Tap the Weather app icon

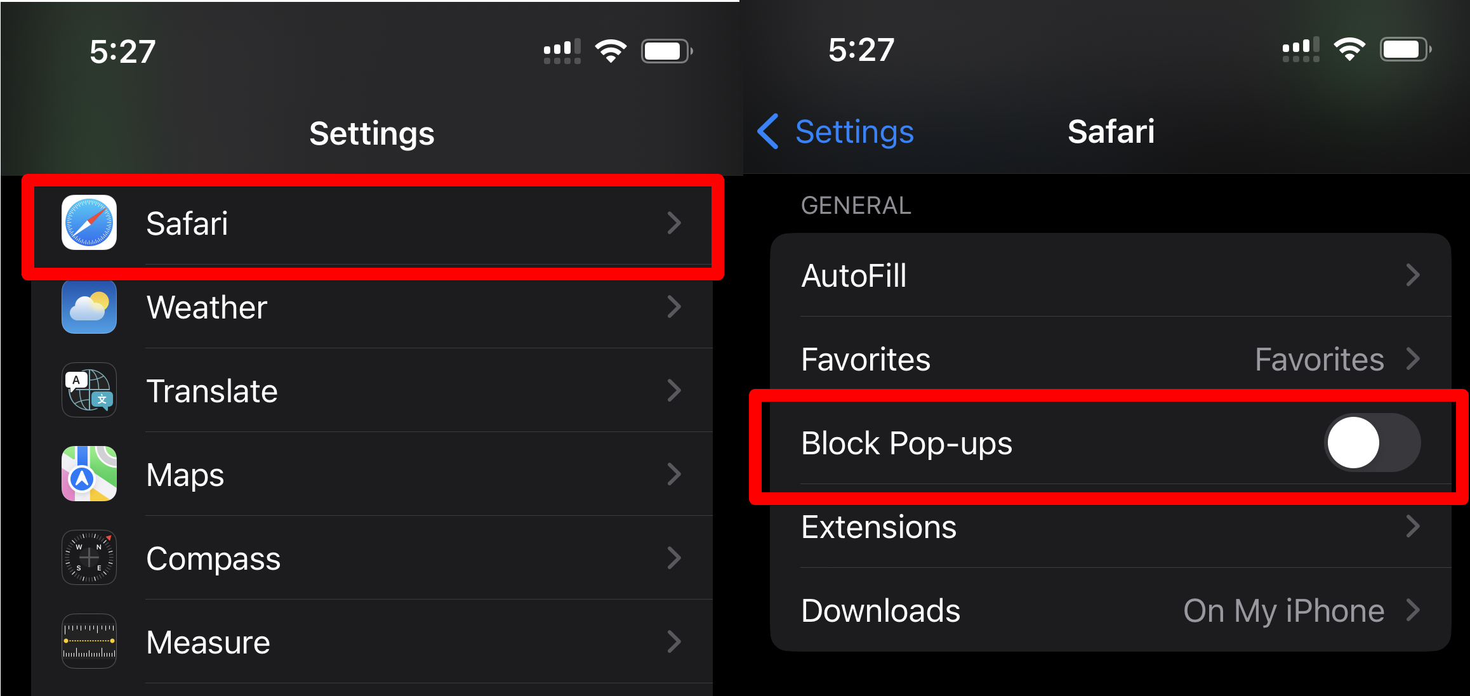89,306
